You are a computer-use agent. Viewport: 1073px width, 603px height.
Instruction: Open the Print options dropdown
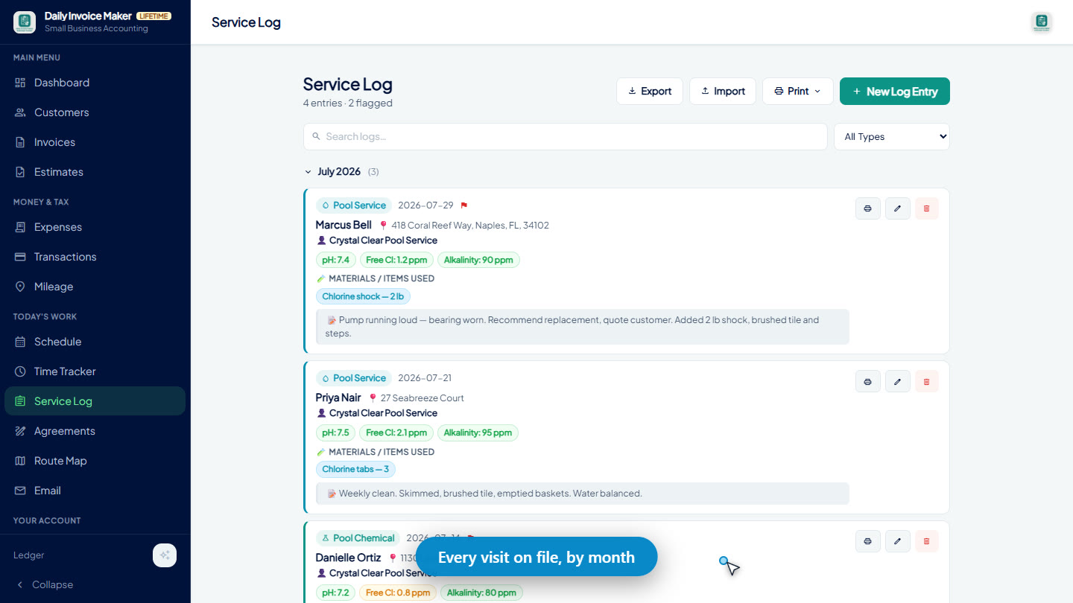798,92
